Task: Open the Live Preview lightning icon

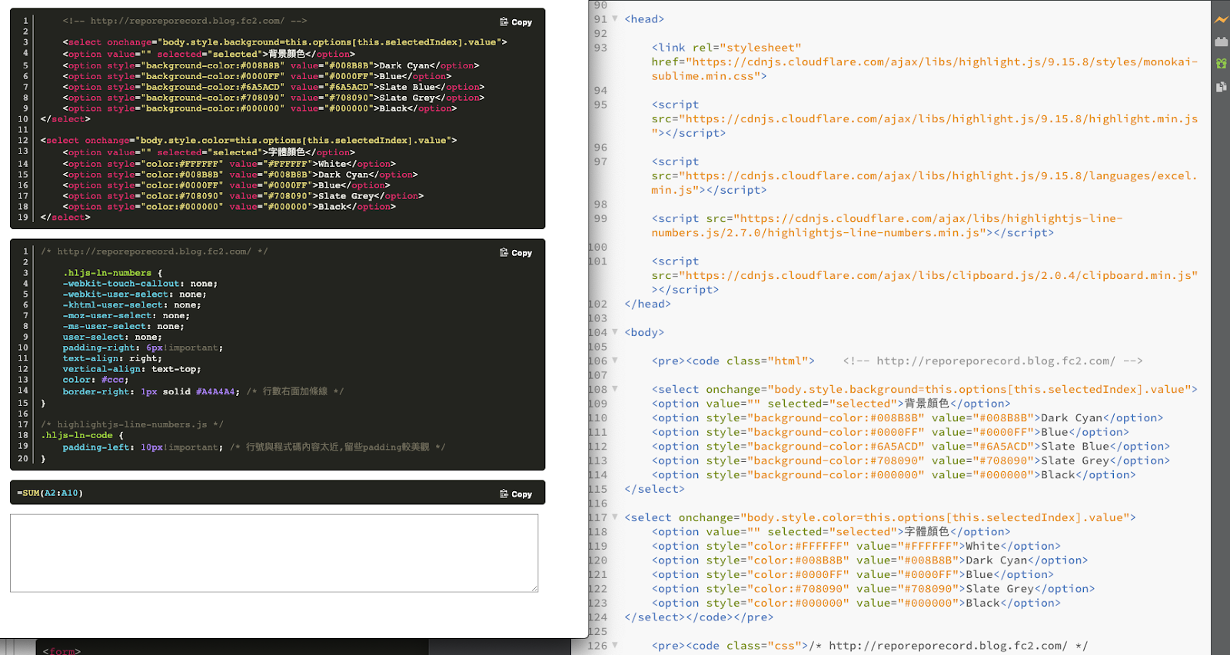Action: (1221, 20)
